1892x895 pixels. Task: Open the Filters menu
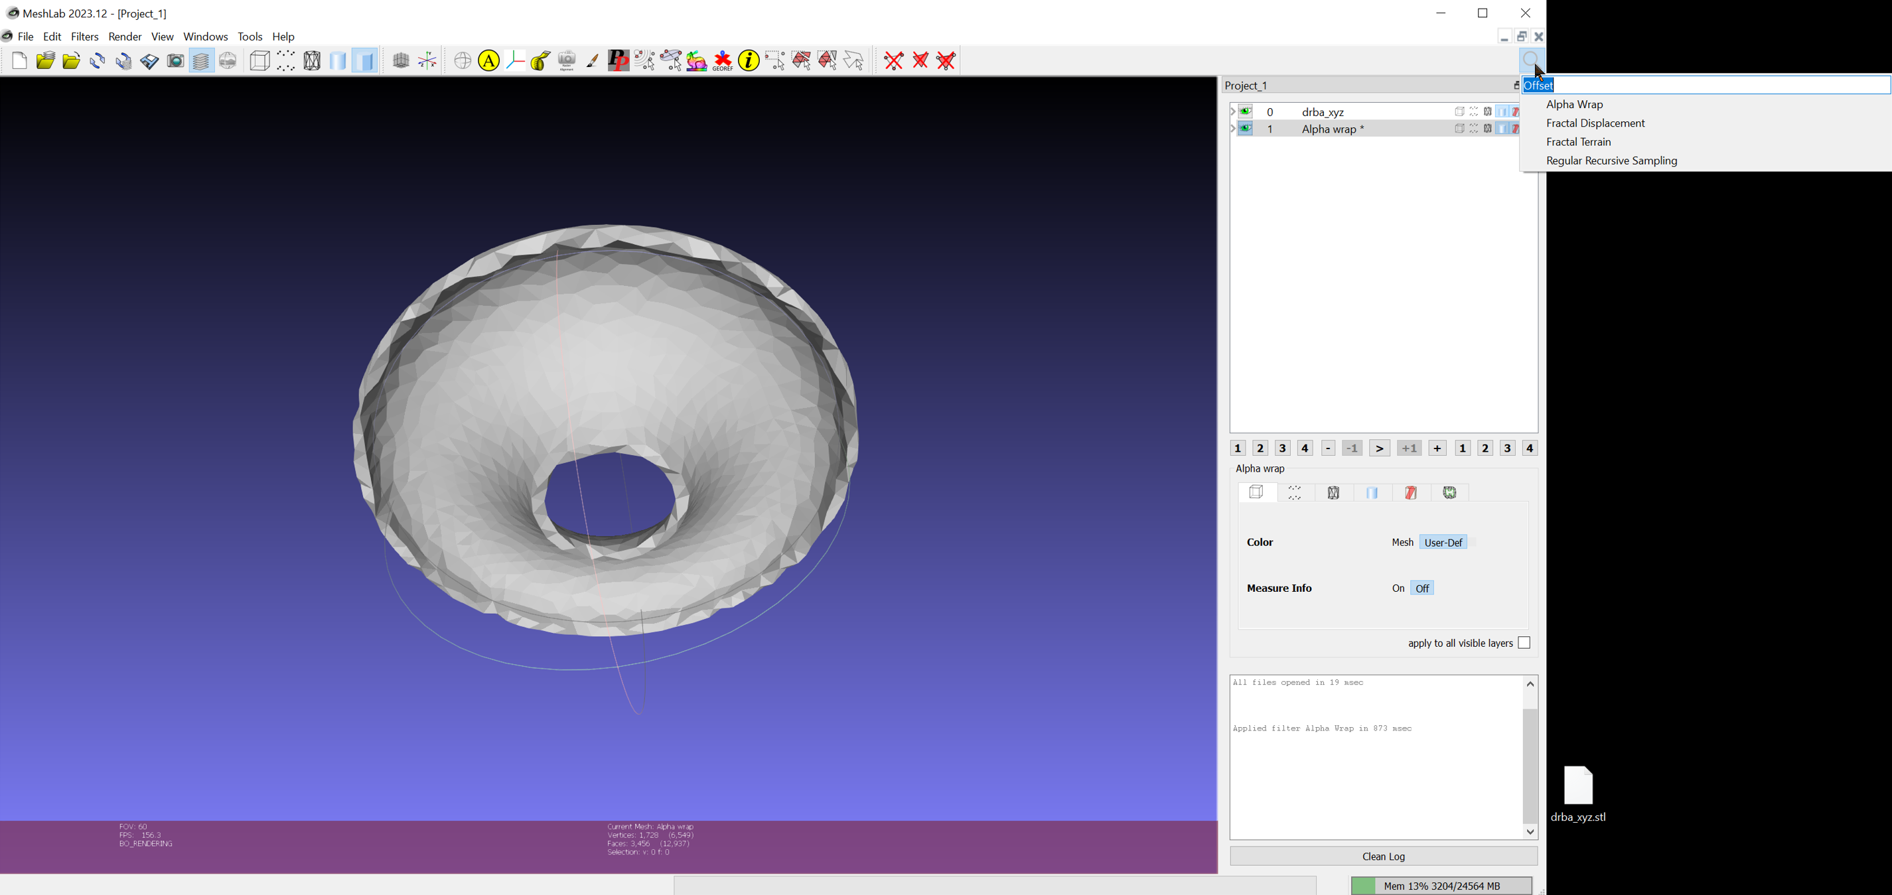pyautogui.click(x=84, y=36)
